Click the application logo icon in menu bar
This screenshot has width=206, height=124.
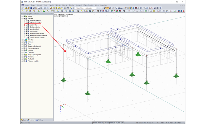click(22, 5)
